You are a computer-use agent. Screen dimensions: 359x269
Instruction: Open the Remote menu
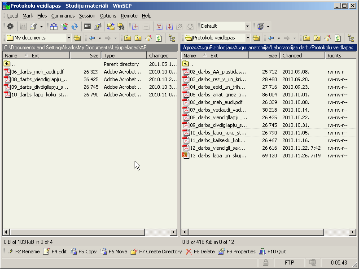point(129,16)
